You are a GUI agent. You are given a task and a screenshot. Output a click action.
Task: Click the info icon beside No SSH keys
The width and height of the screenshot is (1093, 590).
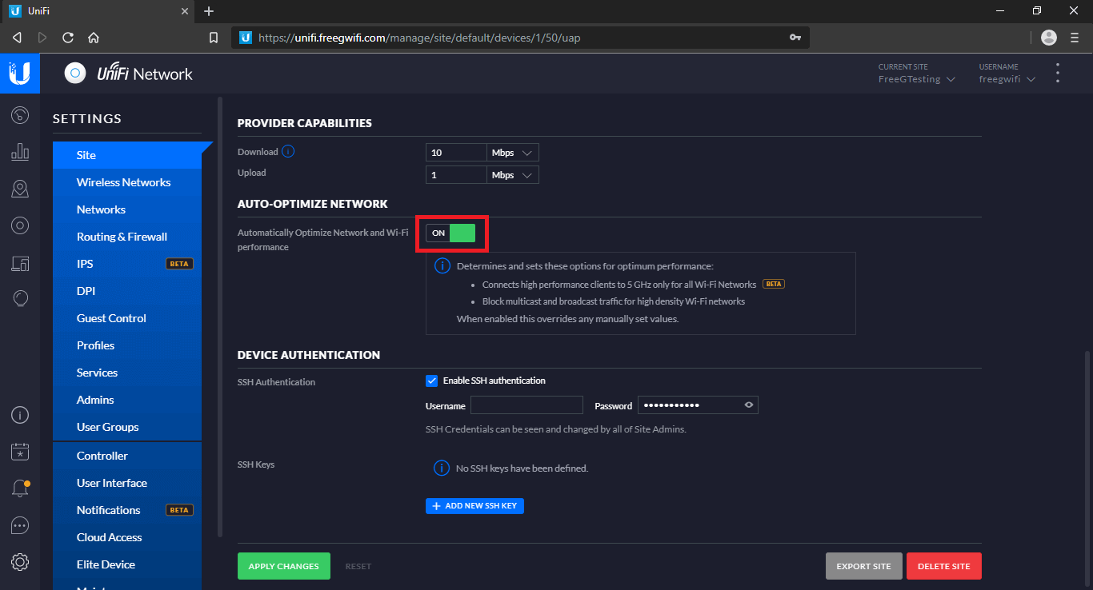click(x=441, y=468)
